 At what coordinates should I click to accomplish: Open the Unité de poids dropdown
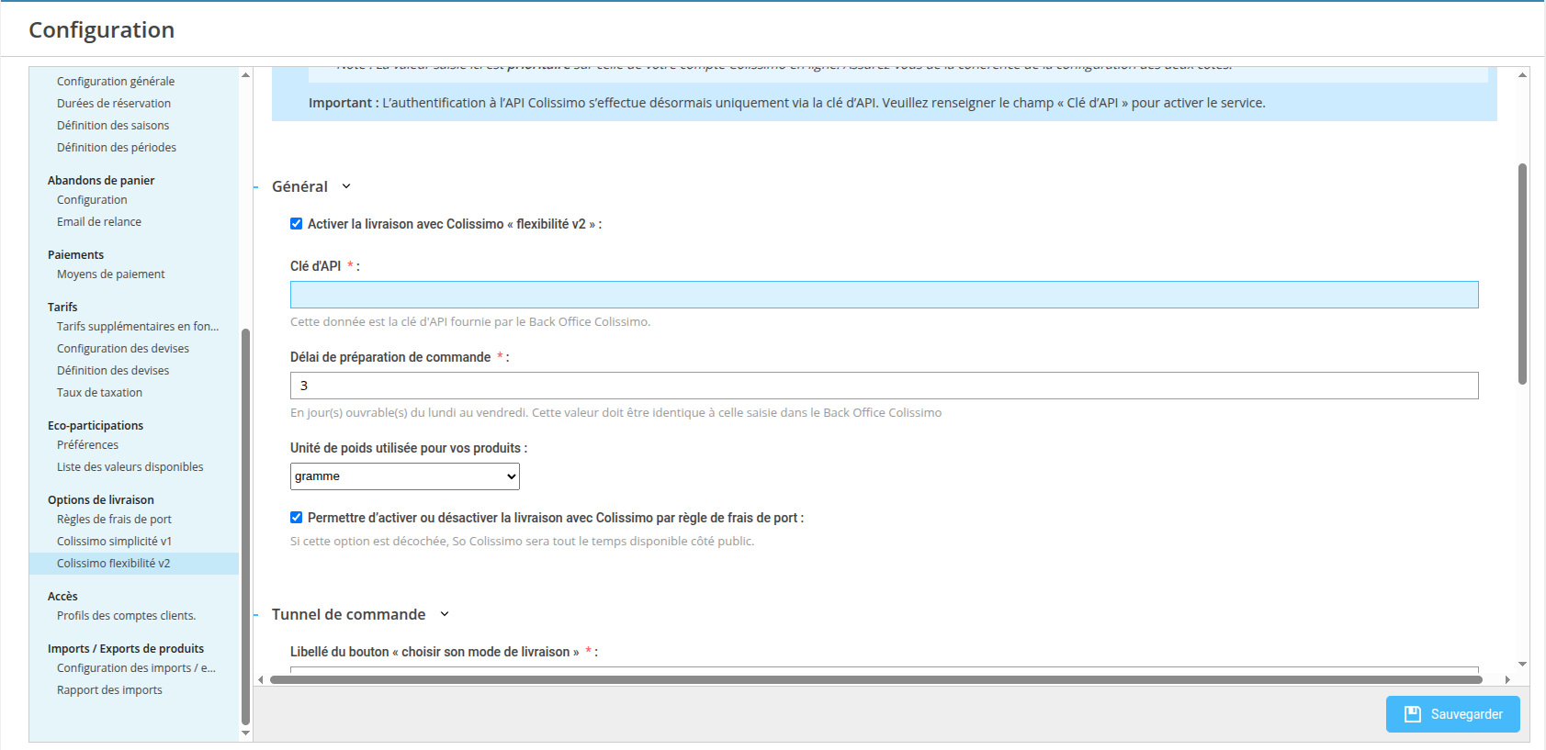[405, 476]
